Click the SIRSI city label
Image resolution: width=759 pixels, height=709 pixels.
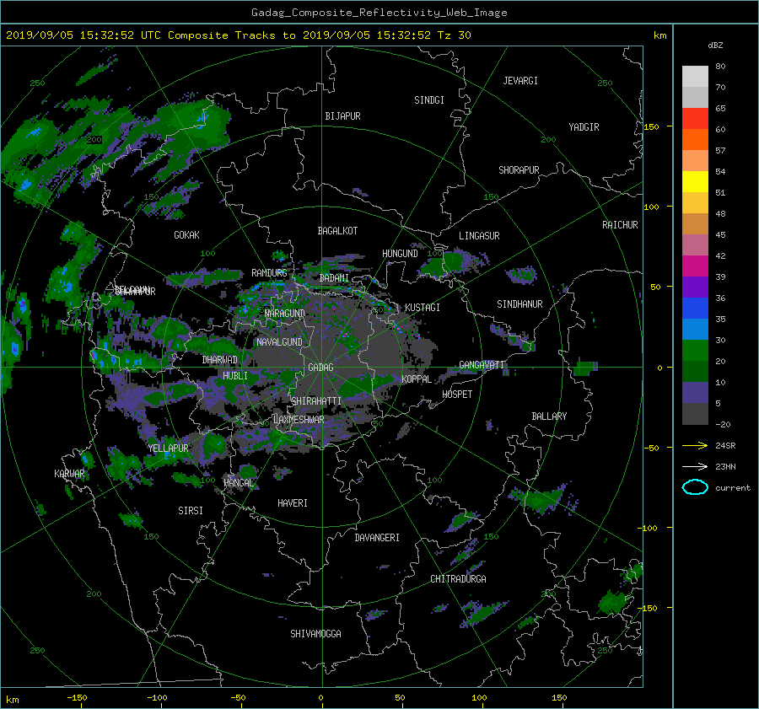click(191, 511)
